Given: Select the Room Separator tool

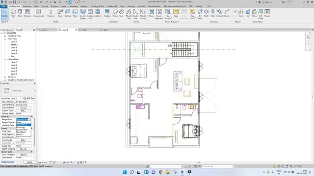Looking at the screenshot, I should (x=159, y=14).
